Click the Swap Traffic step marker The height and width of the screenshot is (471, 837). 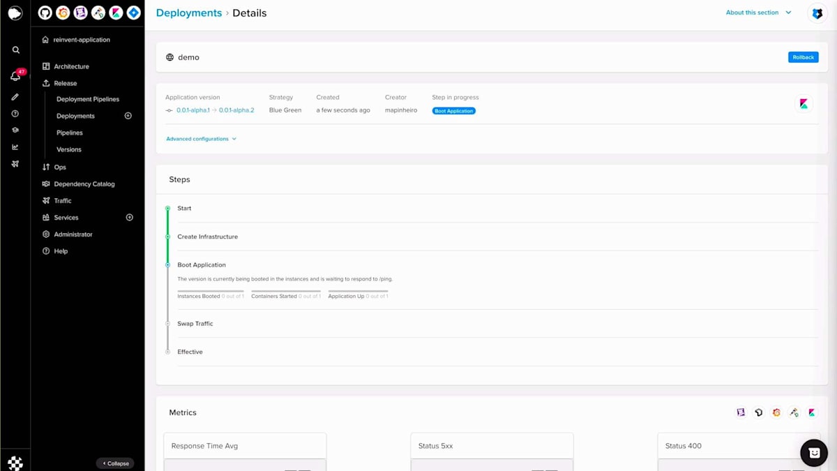click(167, 324)
